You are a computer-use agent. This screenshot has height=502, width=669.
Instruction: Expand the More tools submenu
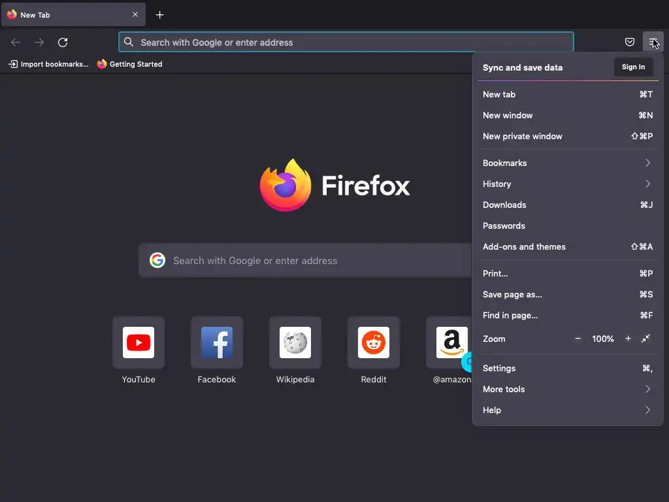point(568,390)
